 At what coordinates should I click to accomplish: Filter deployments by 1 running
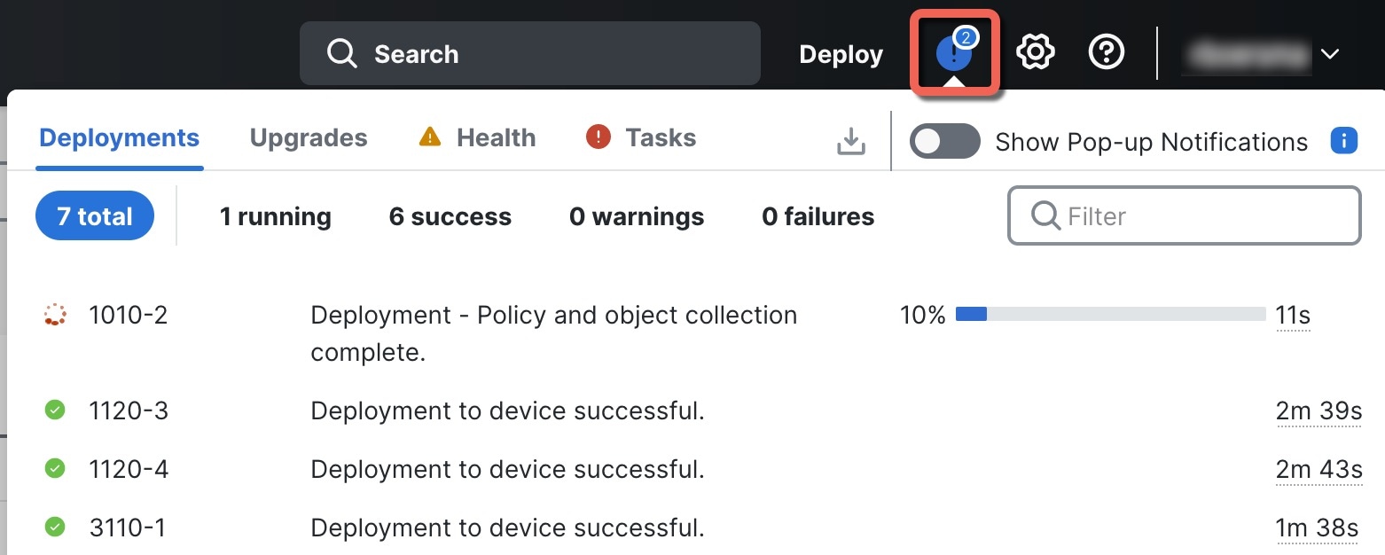275,215
